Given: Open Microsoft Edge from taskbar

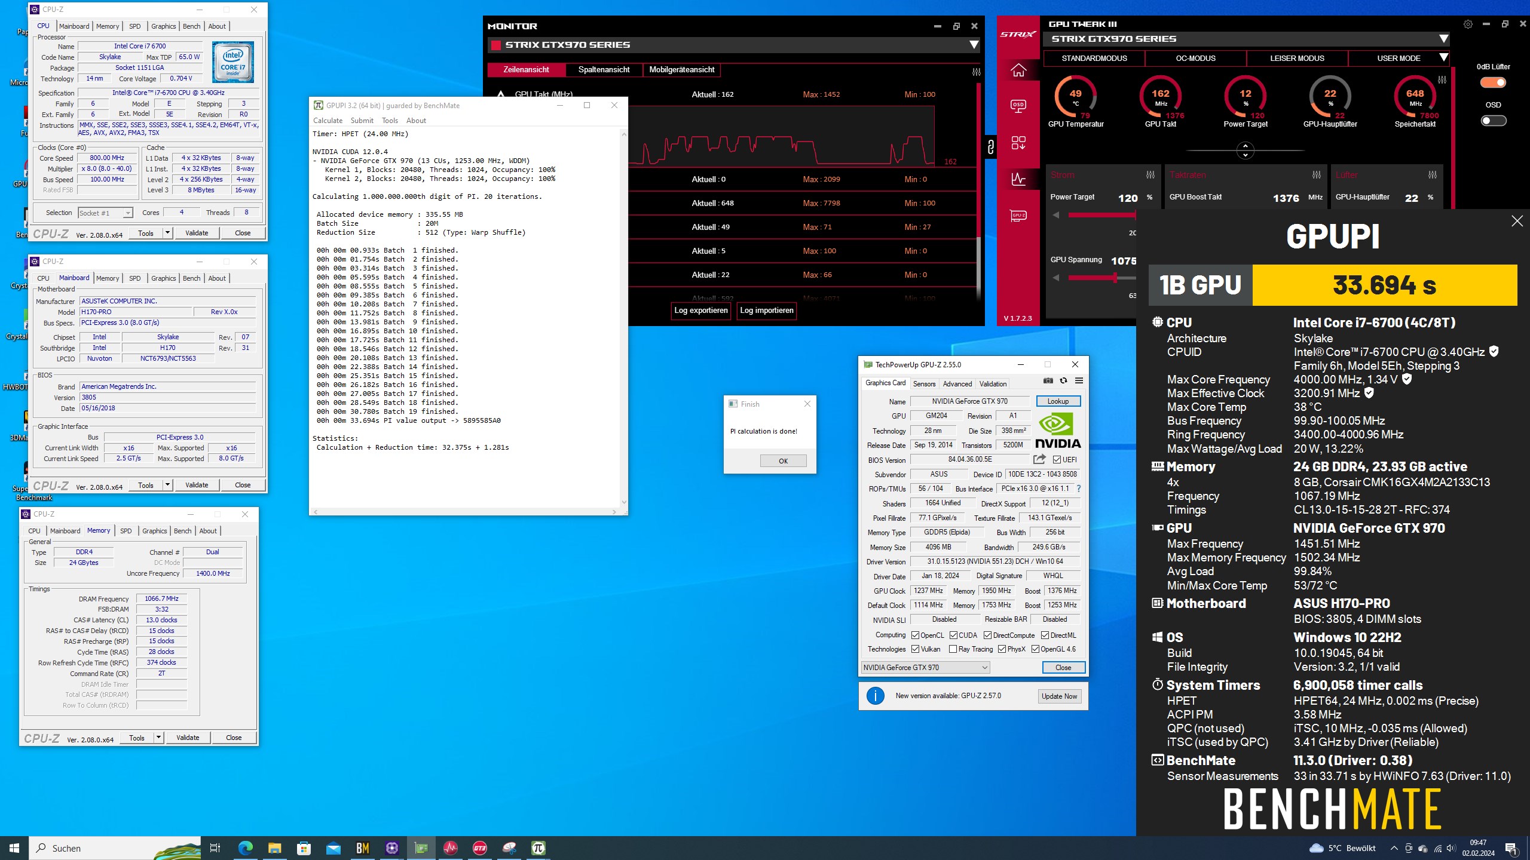Looking at the screenshot, I should click(x=245, y=848).
